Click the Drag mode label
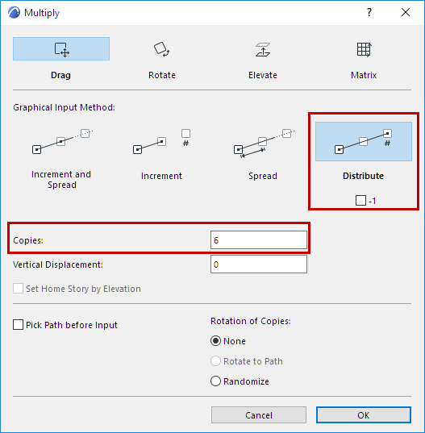 [x=60, y=75]
